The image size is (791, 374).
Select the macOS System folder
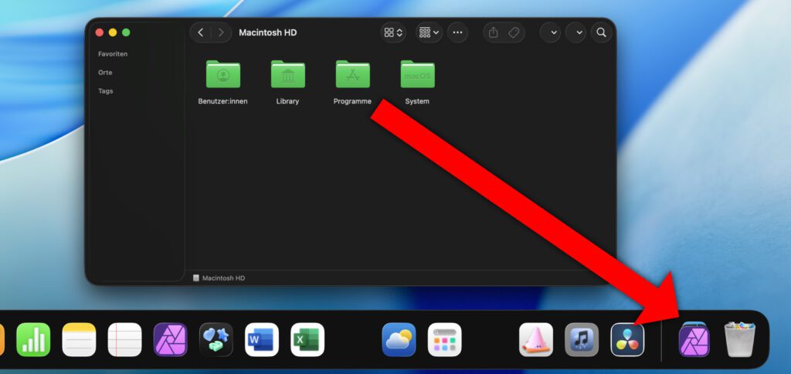[417, 75]
